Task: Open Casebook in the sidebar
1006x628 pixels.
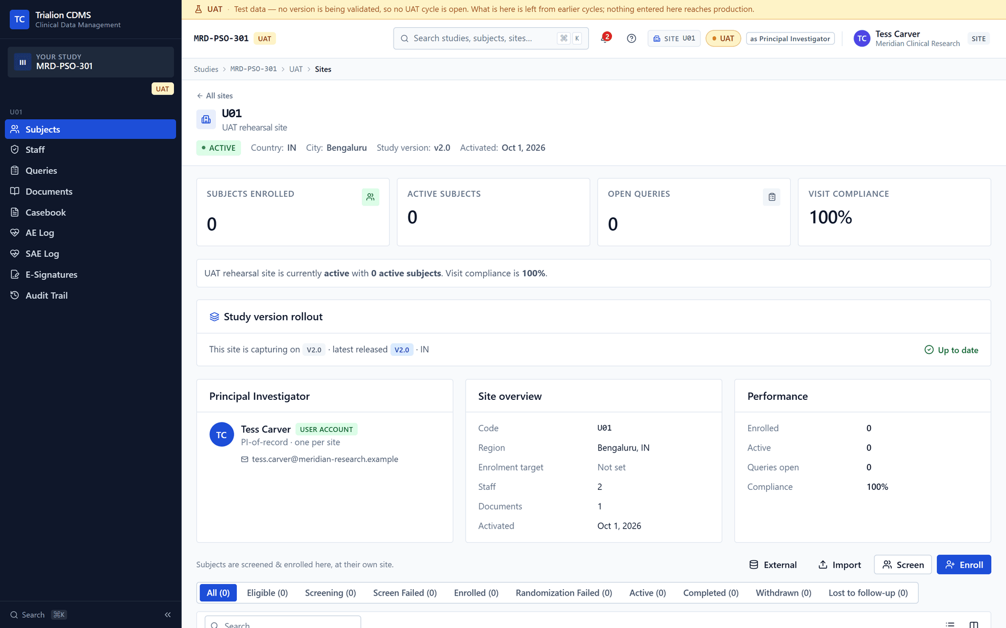Action: pos(90,212)
